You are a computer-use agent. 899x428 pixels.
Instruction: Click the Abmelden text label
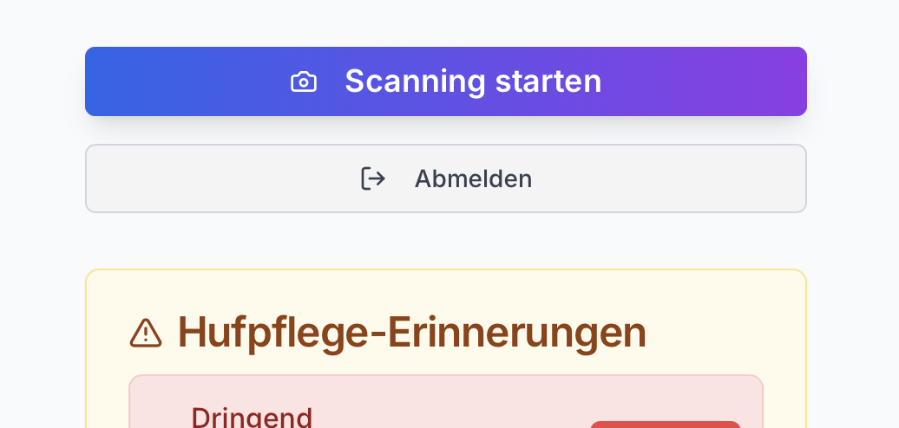pos(473,178)
